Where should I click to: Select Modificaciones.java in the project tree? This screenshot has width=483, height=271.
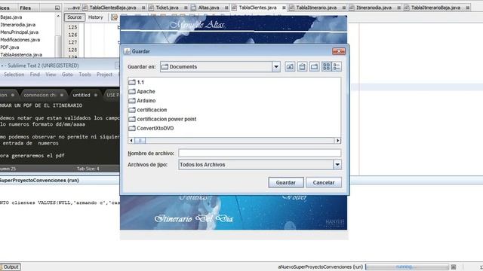[x=20, y=40]
